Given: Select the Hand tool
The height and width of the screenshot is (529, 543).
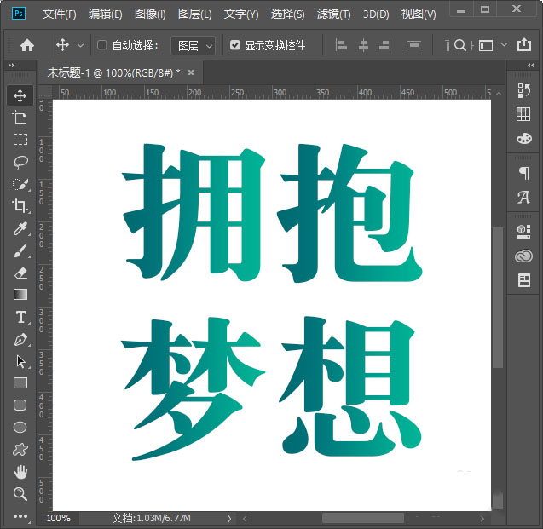Looking at the screenshot, I should pyautogui.click(x=20, y=472).
